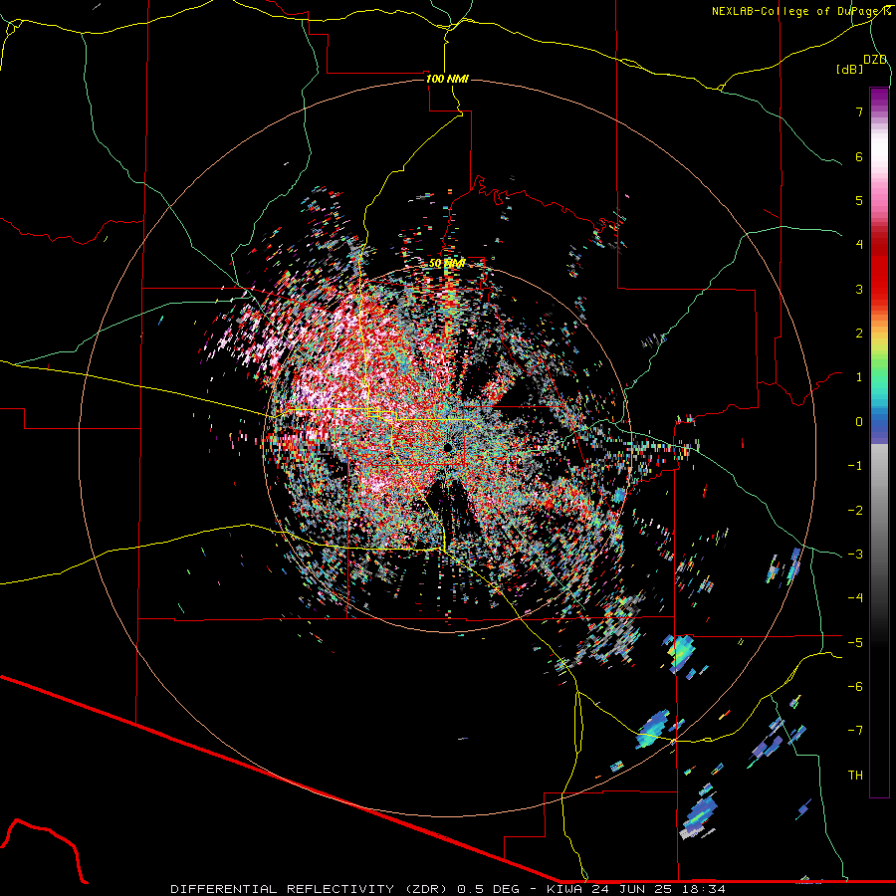
Task: Click the 2 value on the scale
Action: [859, 334]
